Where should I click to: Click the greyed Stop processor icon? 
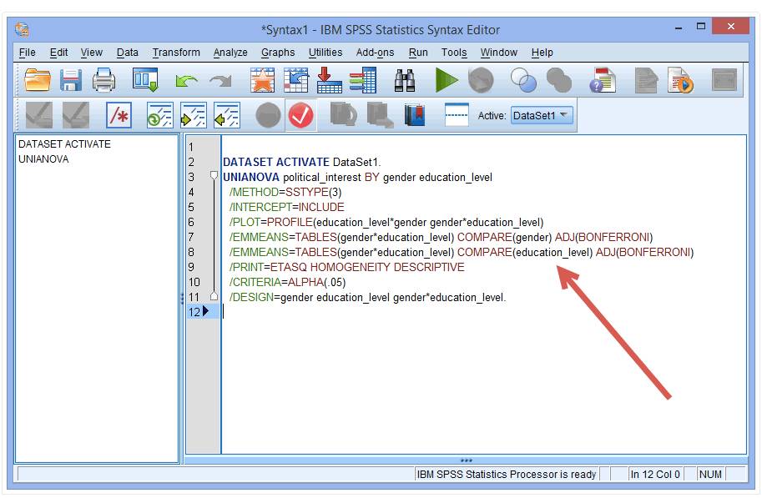[481, 79]
